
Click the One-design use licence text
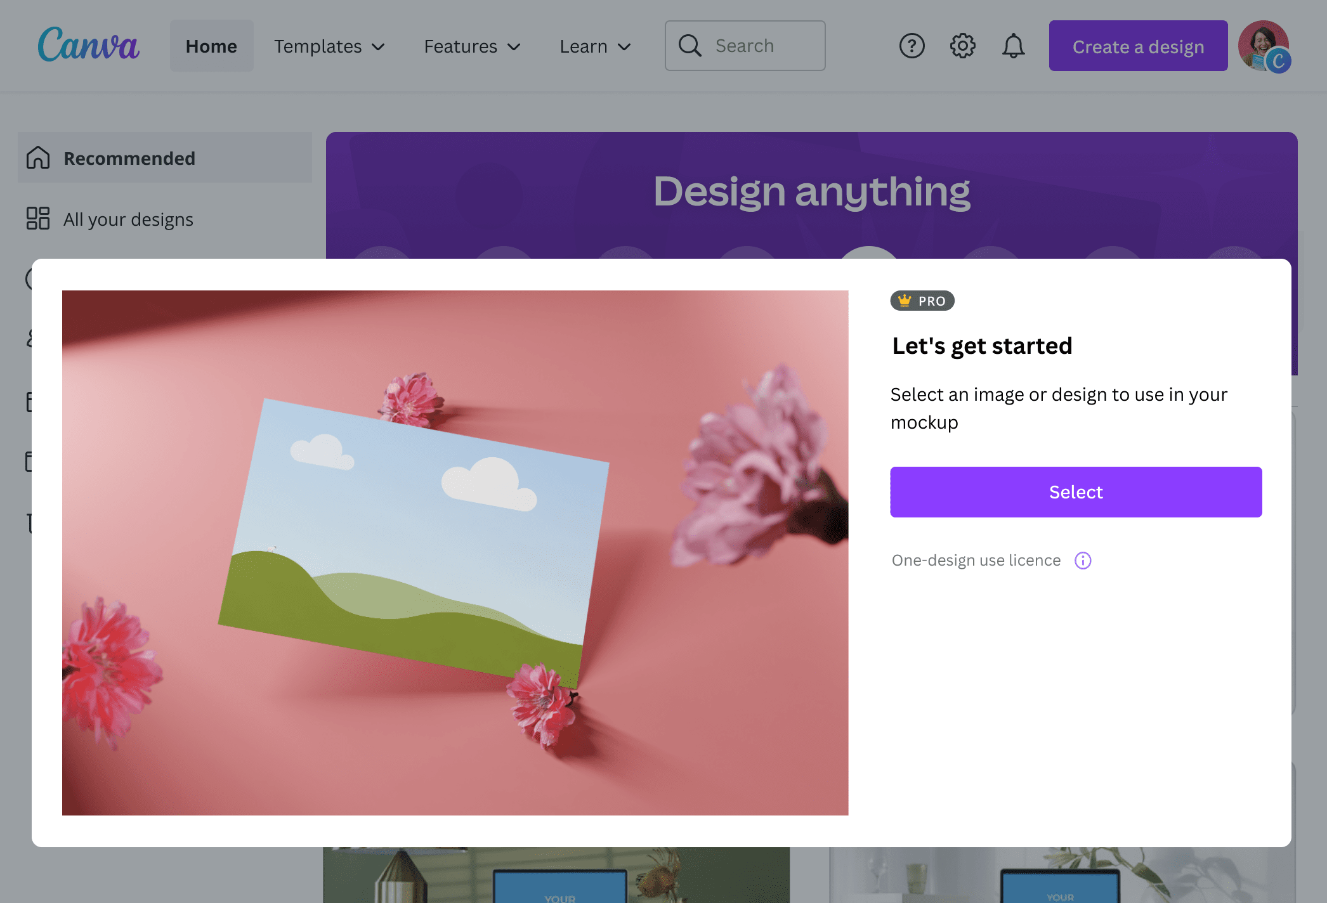coord(976,560)
